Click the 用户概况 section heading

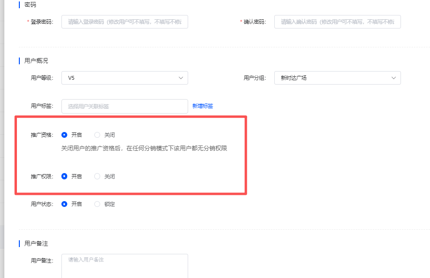[x=36, y=61]
